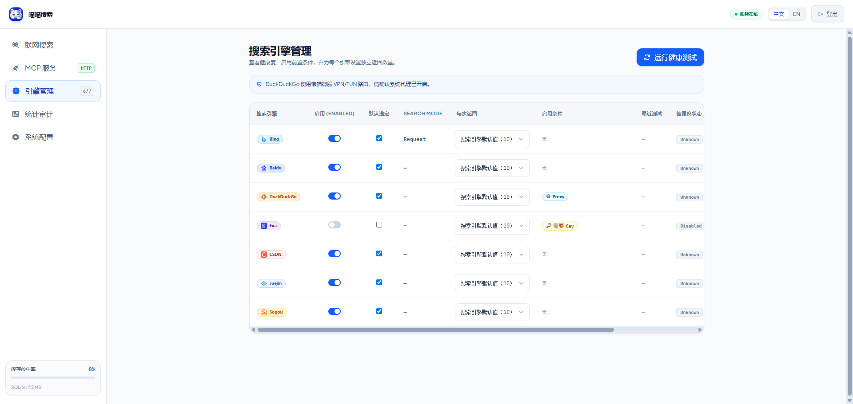Click the Request search mode for Bing

point(415,139)
